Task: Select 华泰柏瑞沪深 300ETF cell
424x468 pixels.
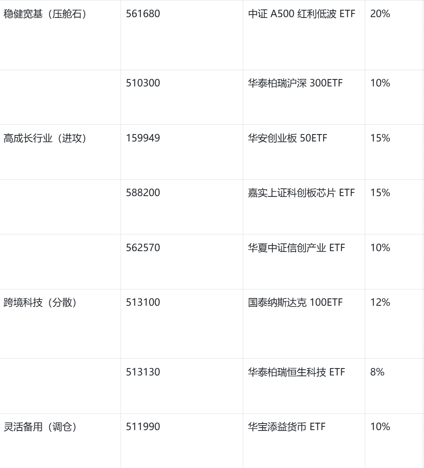Action: tap(295, 83)
